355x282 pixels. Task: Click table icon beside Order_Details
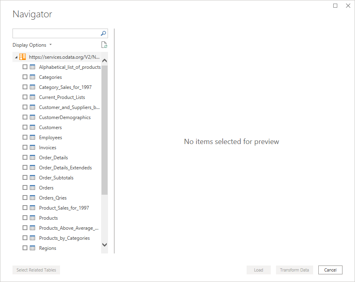[33, 158]
